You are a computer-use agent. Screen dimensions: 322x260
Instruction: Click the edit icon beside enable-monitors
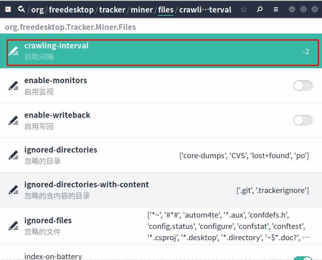pyautogui.click(x=14, y=86)
